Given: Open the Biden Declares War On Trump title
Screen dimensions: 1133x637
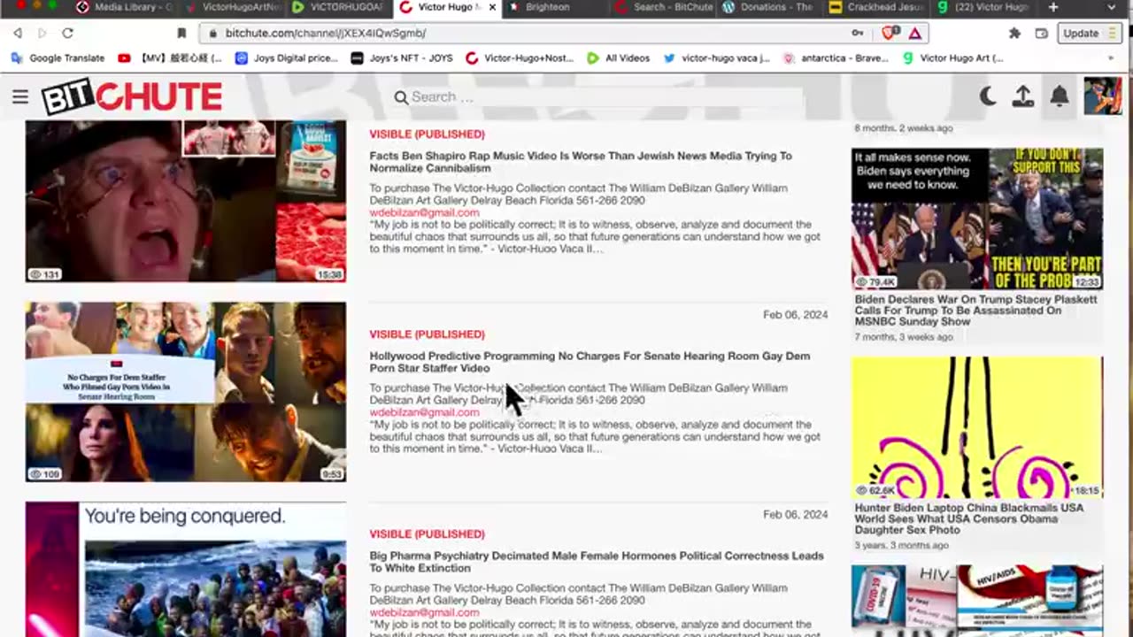Looking at the screenshot, I should point(975,311).
